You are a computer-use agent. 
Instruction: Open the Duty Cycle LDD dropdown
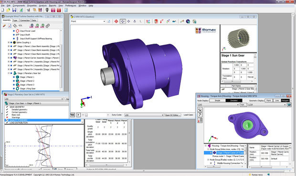click(x=144, y=115)
